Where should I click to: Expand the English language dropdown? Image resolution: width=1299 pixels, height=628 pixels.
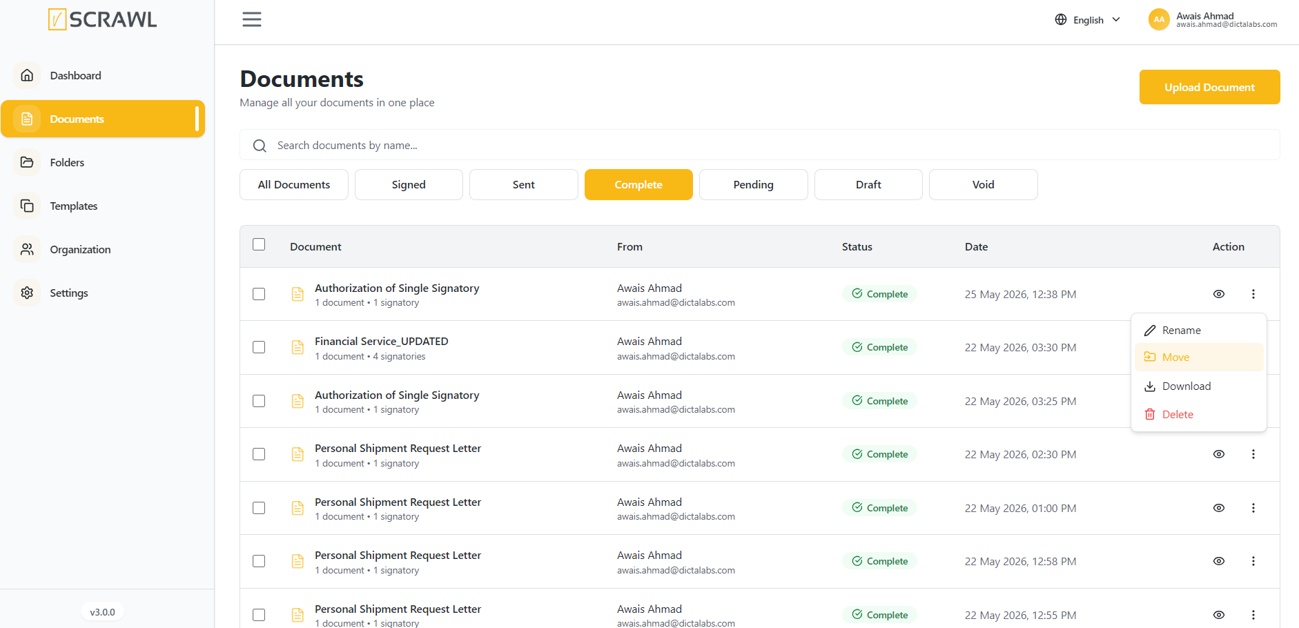(1088, 19)
